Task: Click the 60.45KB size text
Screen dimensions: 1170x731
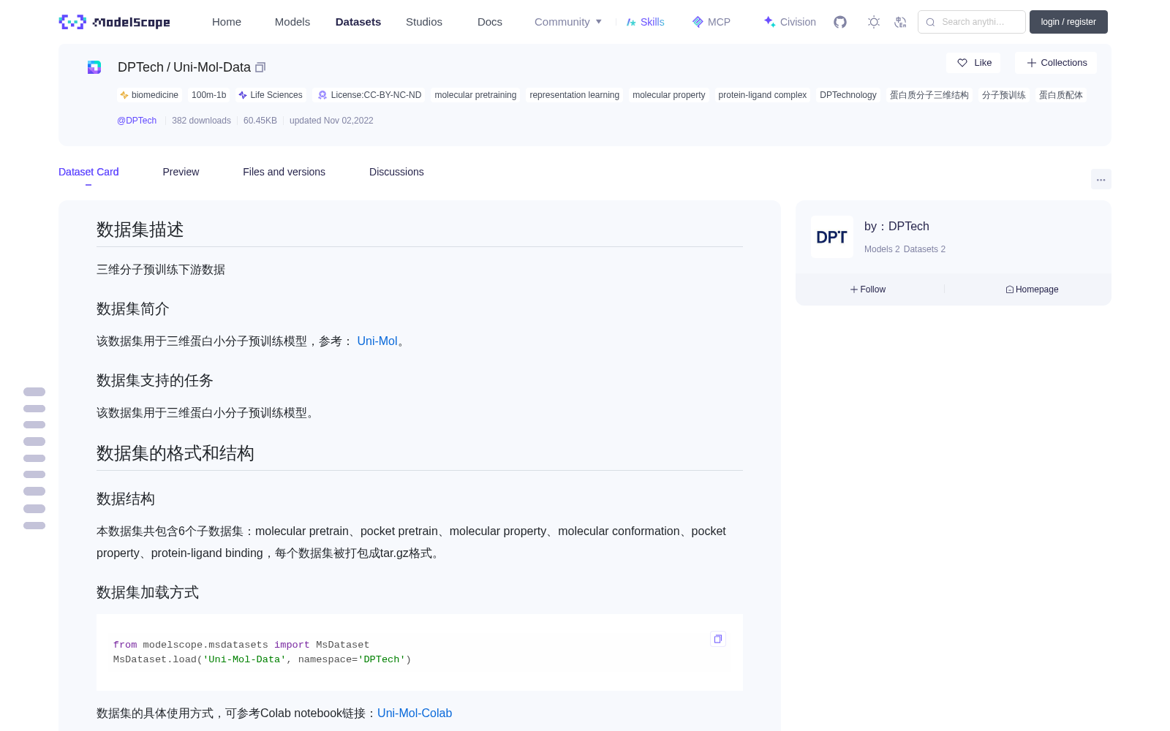Action: pos(260,121)
